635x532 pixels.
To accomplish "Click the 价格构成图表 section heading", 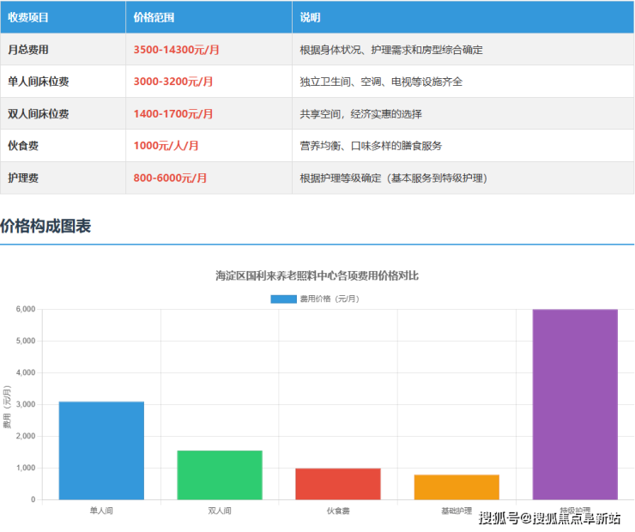I will coord(45,227).
